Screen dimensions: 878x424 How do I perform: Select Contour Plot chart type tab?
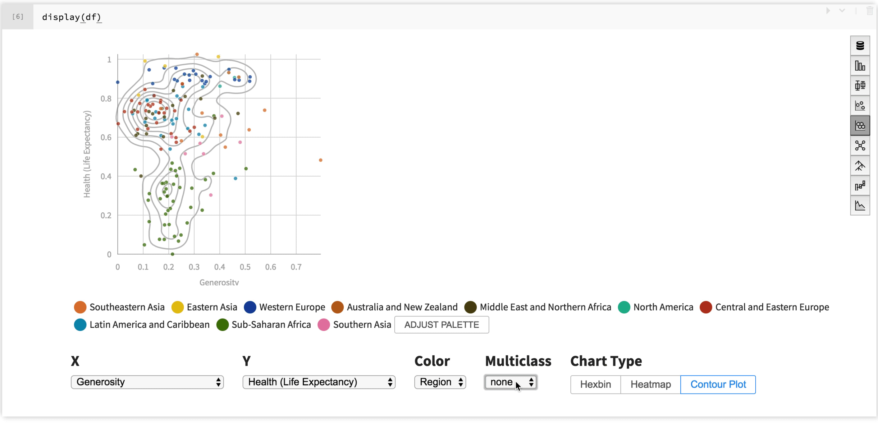coord(718,384)
